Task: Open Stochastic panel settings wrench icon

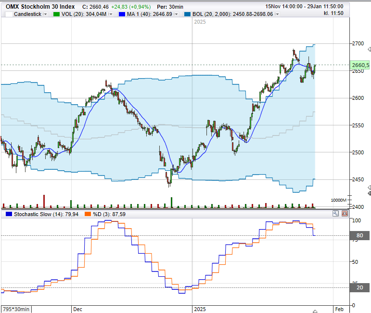Action: tap(335, 213)
